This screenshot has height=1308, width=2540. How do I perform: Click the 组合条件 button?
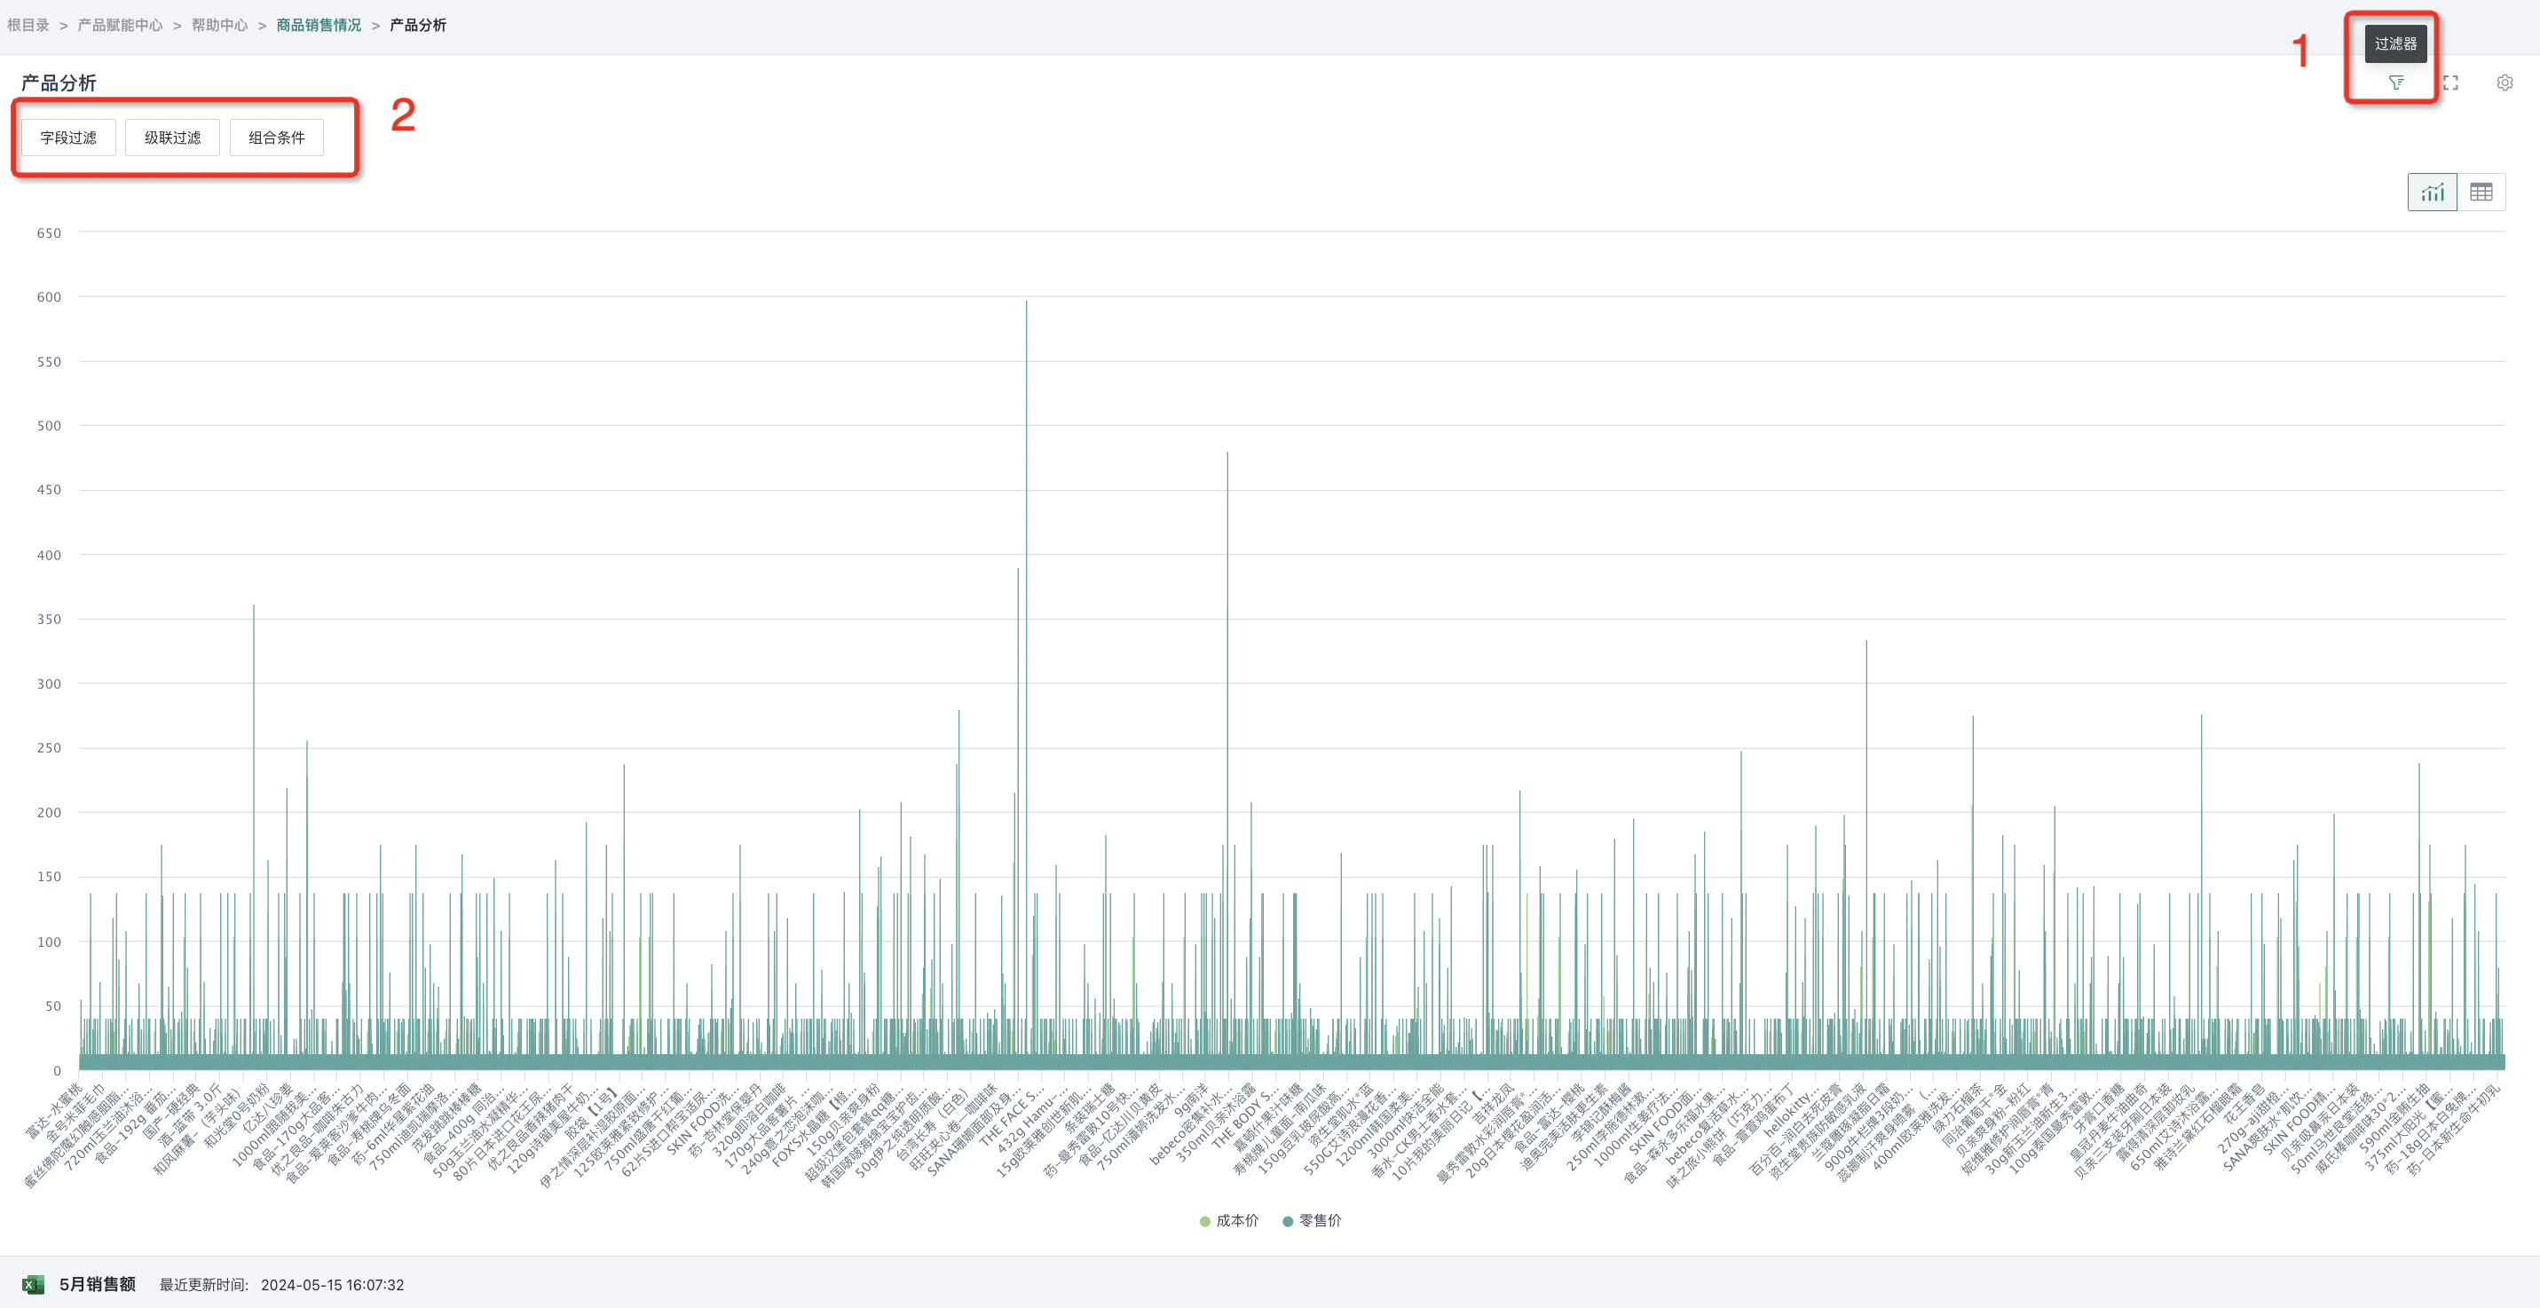click(x=276, y=138)
